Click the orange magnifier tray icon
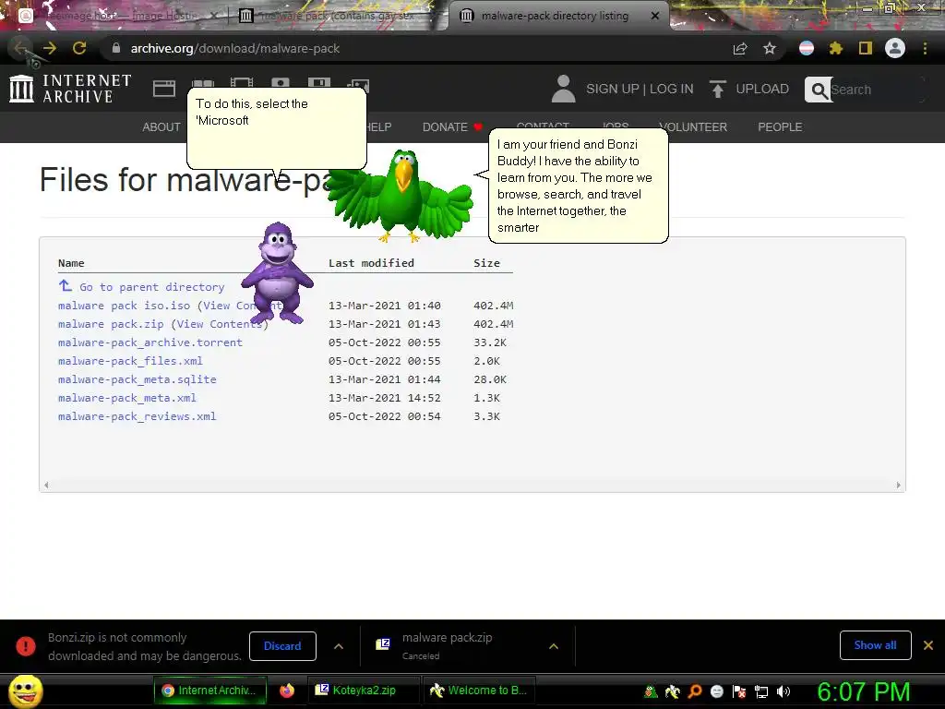 click(x=695, y=691)
